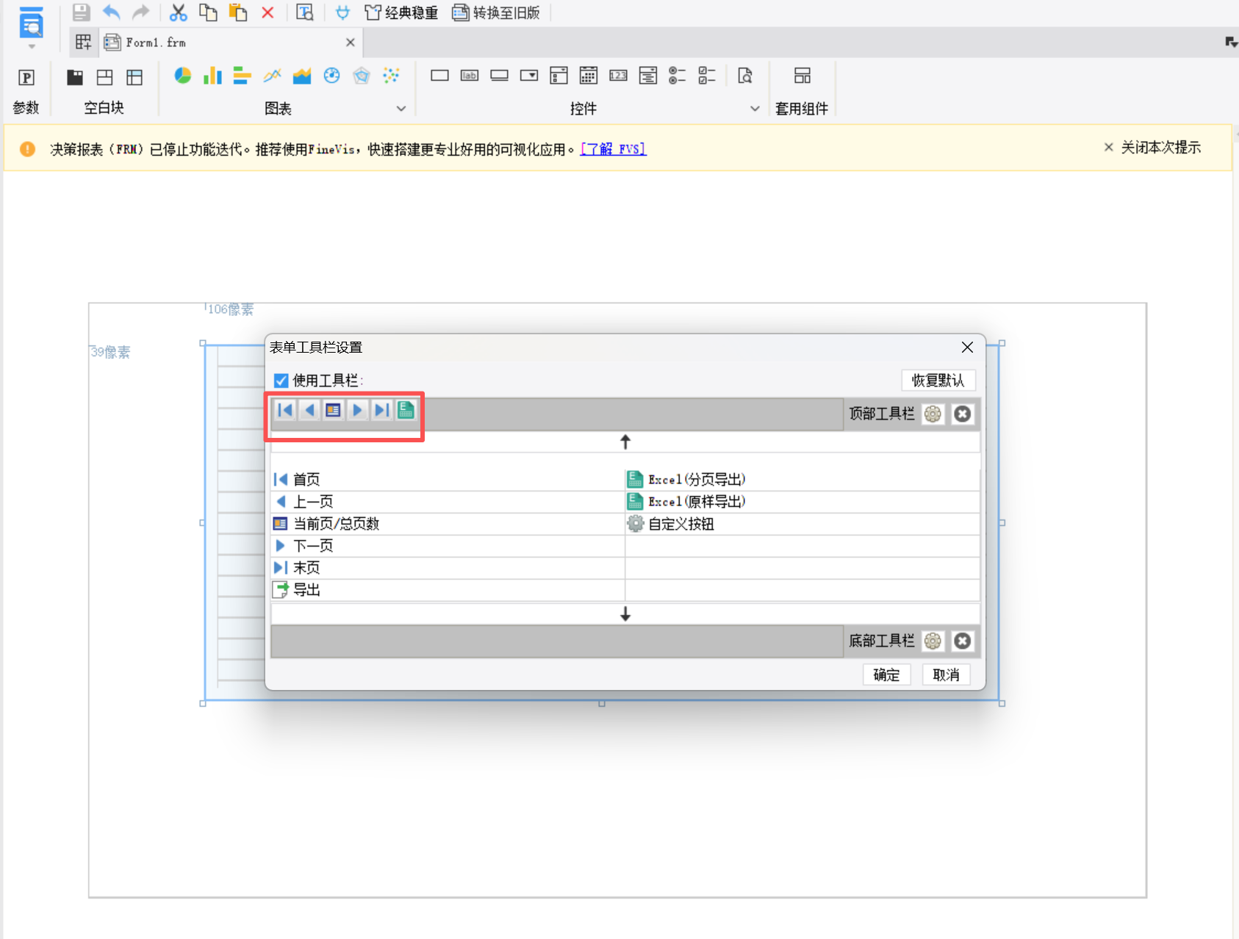Uncheck the 使用工具栏 checkbox

pyautogui.click(x=281, y=381)
